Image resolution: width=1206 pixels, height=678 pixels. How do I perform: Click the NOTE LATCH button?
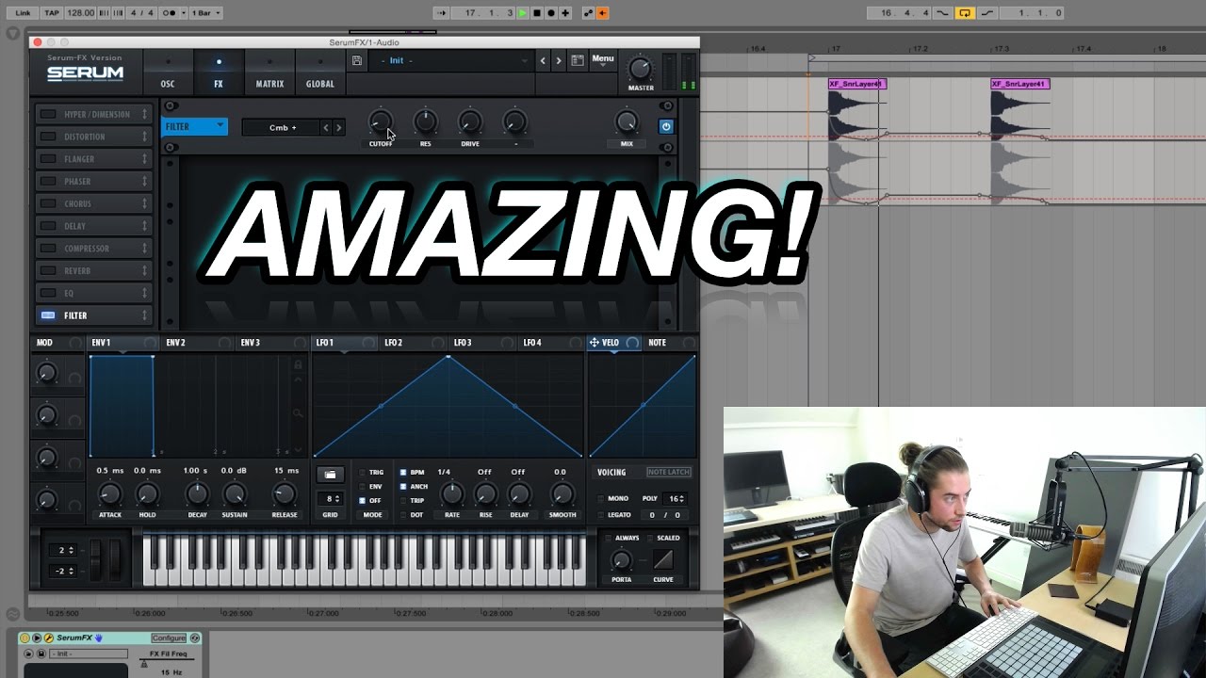(669, 472)
